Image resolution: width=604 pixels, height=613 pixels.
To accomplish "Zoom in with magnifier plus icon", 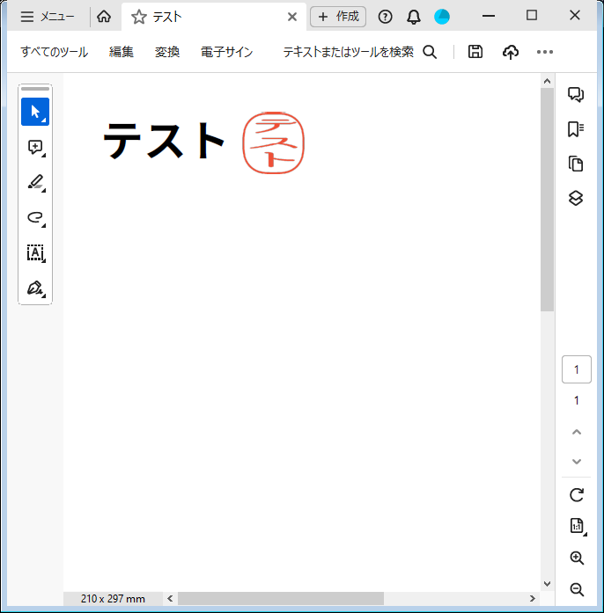I will pyautogui.click(x=577, y=558).
